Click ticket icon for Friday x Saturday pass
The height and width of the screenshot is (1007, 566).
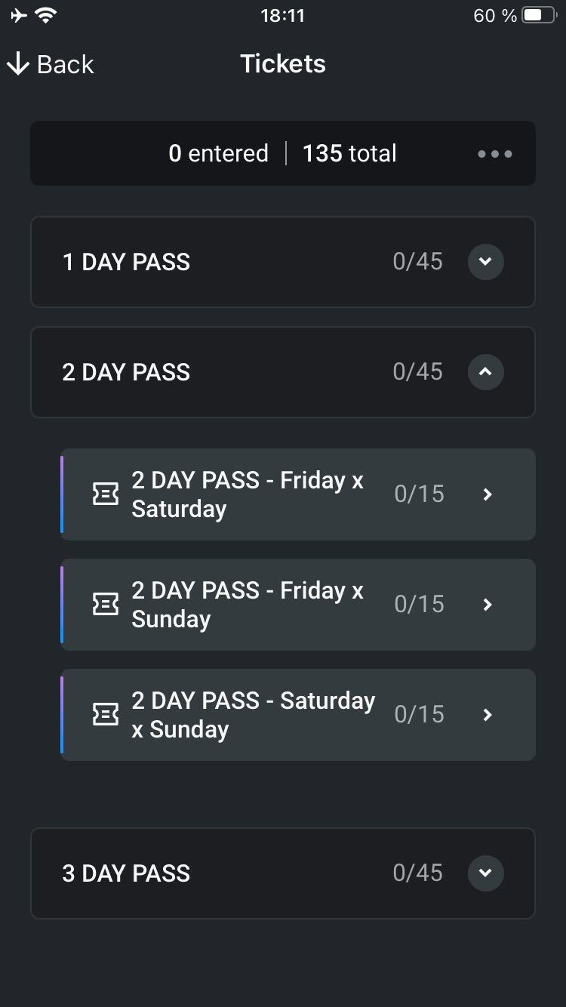point(105,494)
